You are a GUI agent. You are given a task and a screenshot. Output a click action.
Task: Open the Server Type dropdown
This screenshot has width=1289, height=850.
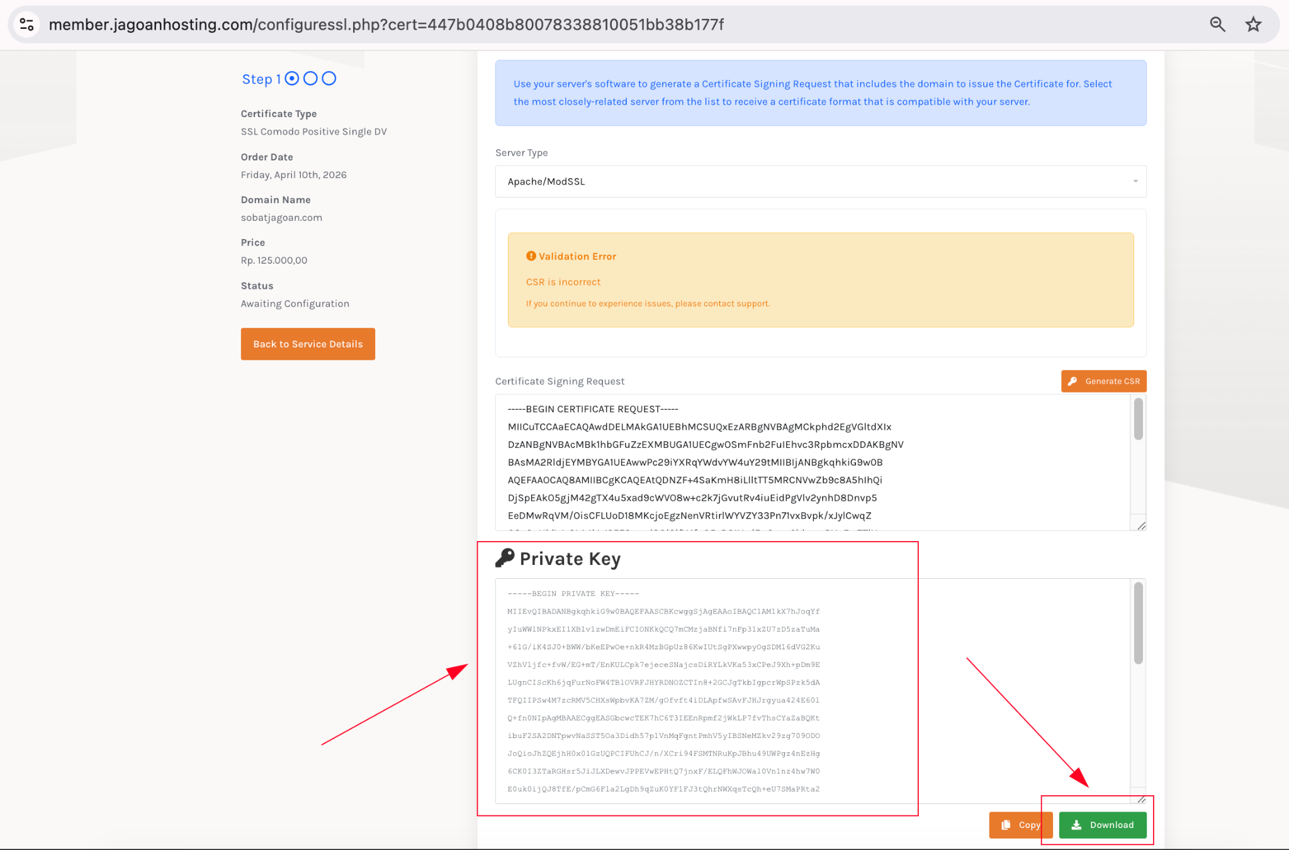(819, 181)
